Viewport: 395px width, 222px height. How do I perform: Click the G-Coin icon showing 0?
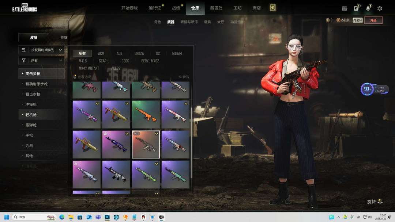coord(327,20)
